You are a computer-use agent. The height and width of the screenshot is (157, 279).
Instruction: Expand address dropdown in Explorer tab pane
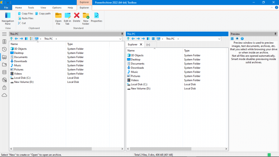(x=219, y=39)
